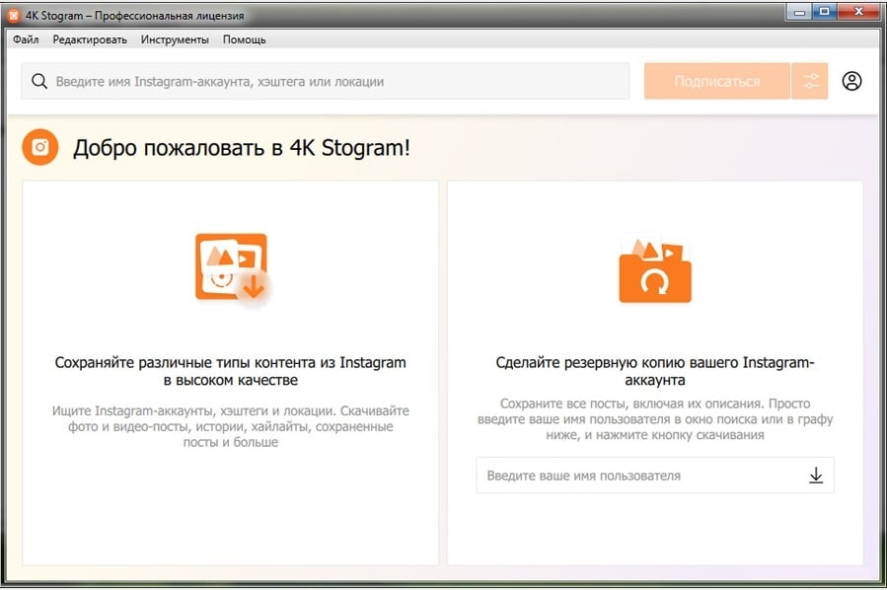Open the Инструменты menu

(175, 39)
